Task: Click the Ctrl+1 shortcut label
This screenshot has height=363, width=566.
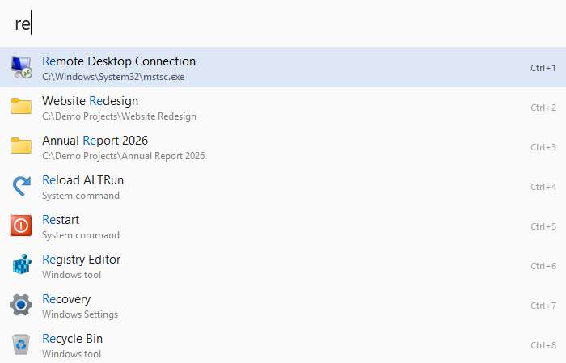Action: (543, 68)
